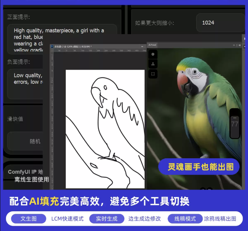
Task: Click the 灵魂画手也能出图 banner
Action: (199, 167)
